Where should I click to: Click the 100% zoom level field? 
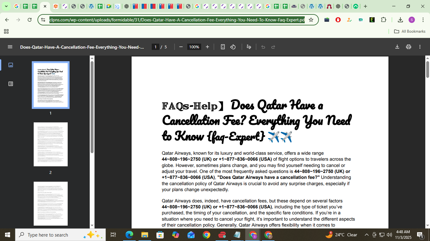pyautogui.click(x=194, y=47)
